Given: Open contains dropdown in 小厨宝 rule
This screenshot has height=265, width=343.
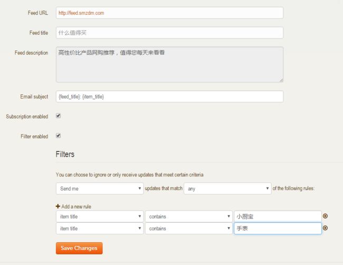Looking at the screenshot, I should point(188,217).
